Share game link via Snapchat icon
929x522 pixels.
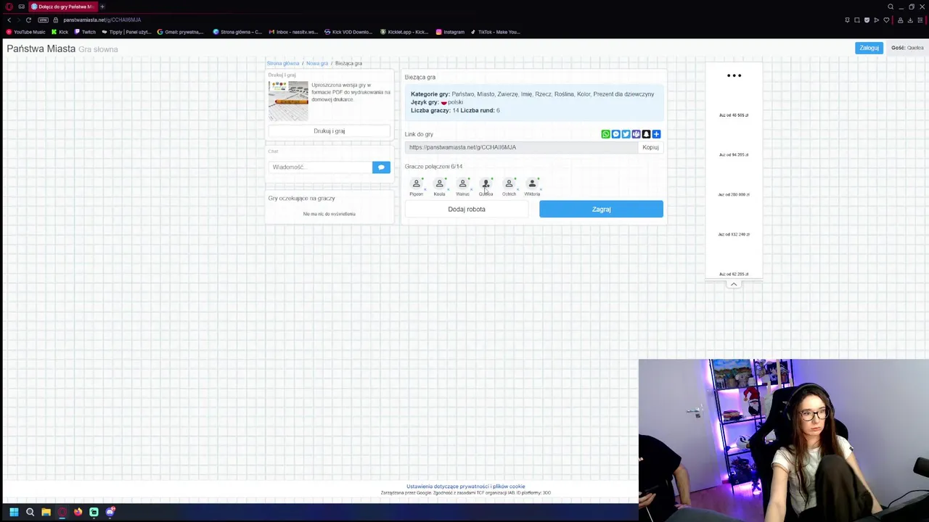tap(646, 134)
